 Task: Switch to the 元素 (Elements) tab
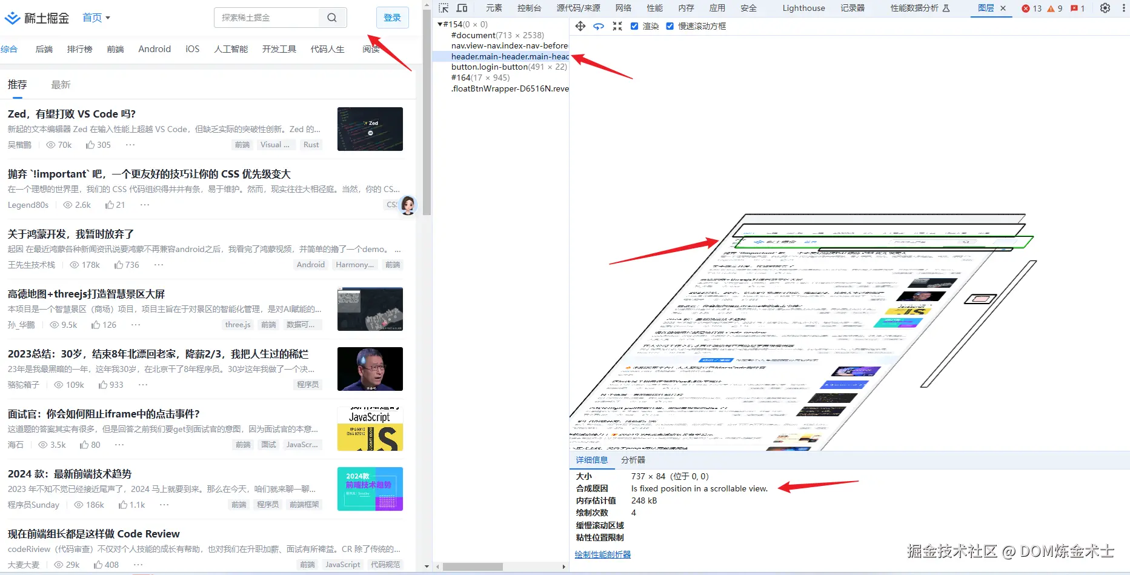tap(494, 8)
